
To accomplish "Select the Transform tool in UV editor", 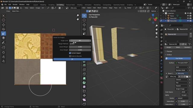I will tap(3, 38).
